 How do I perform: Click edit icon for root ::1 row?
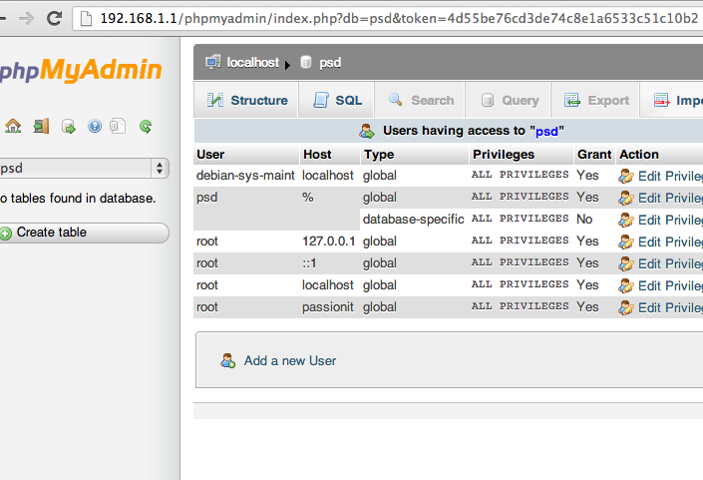coord(626,263)
